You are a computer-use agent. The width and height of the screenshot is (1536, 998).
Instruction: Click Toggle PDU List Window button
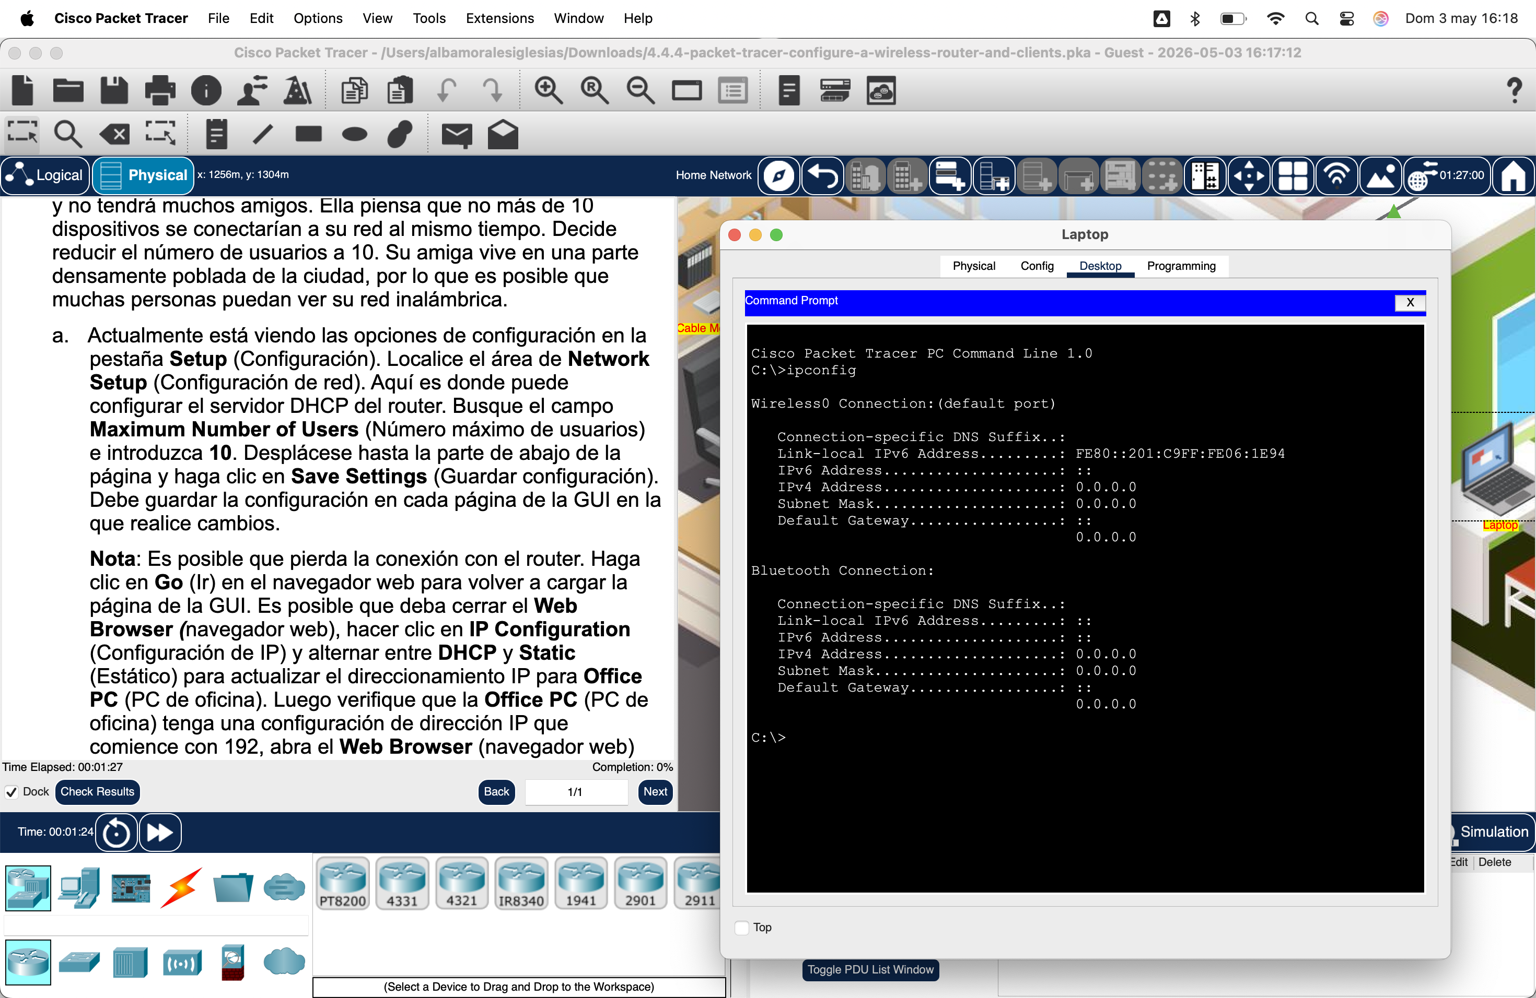coord(870,969)
